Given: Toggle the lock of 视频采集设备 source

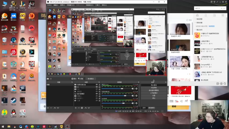Looking at the screenshot, I should [x=99, y=85].
